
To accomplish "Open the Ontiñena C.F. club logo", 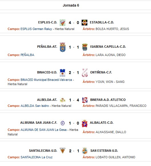I will [85, 73].
